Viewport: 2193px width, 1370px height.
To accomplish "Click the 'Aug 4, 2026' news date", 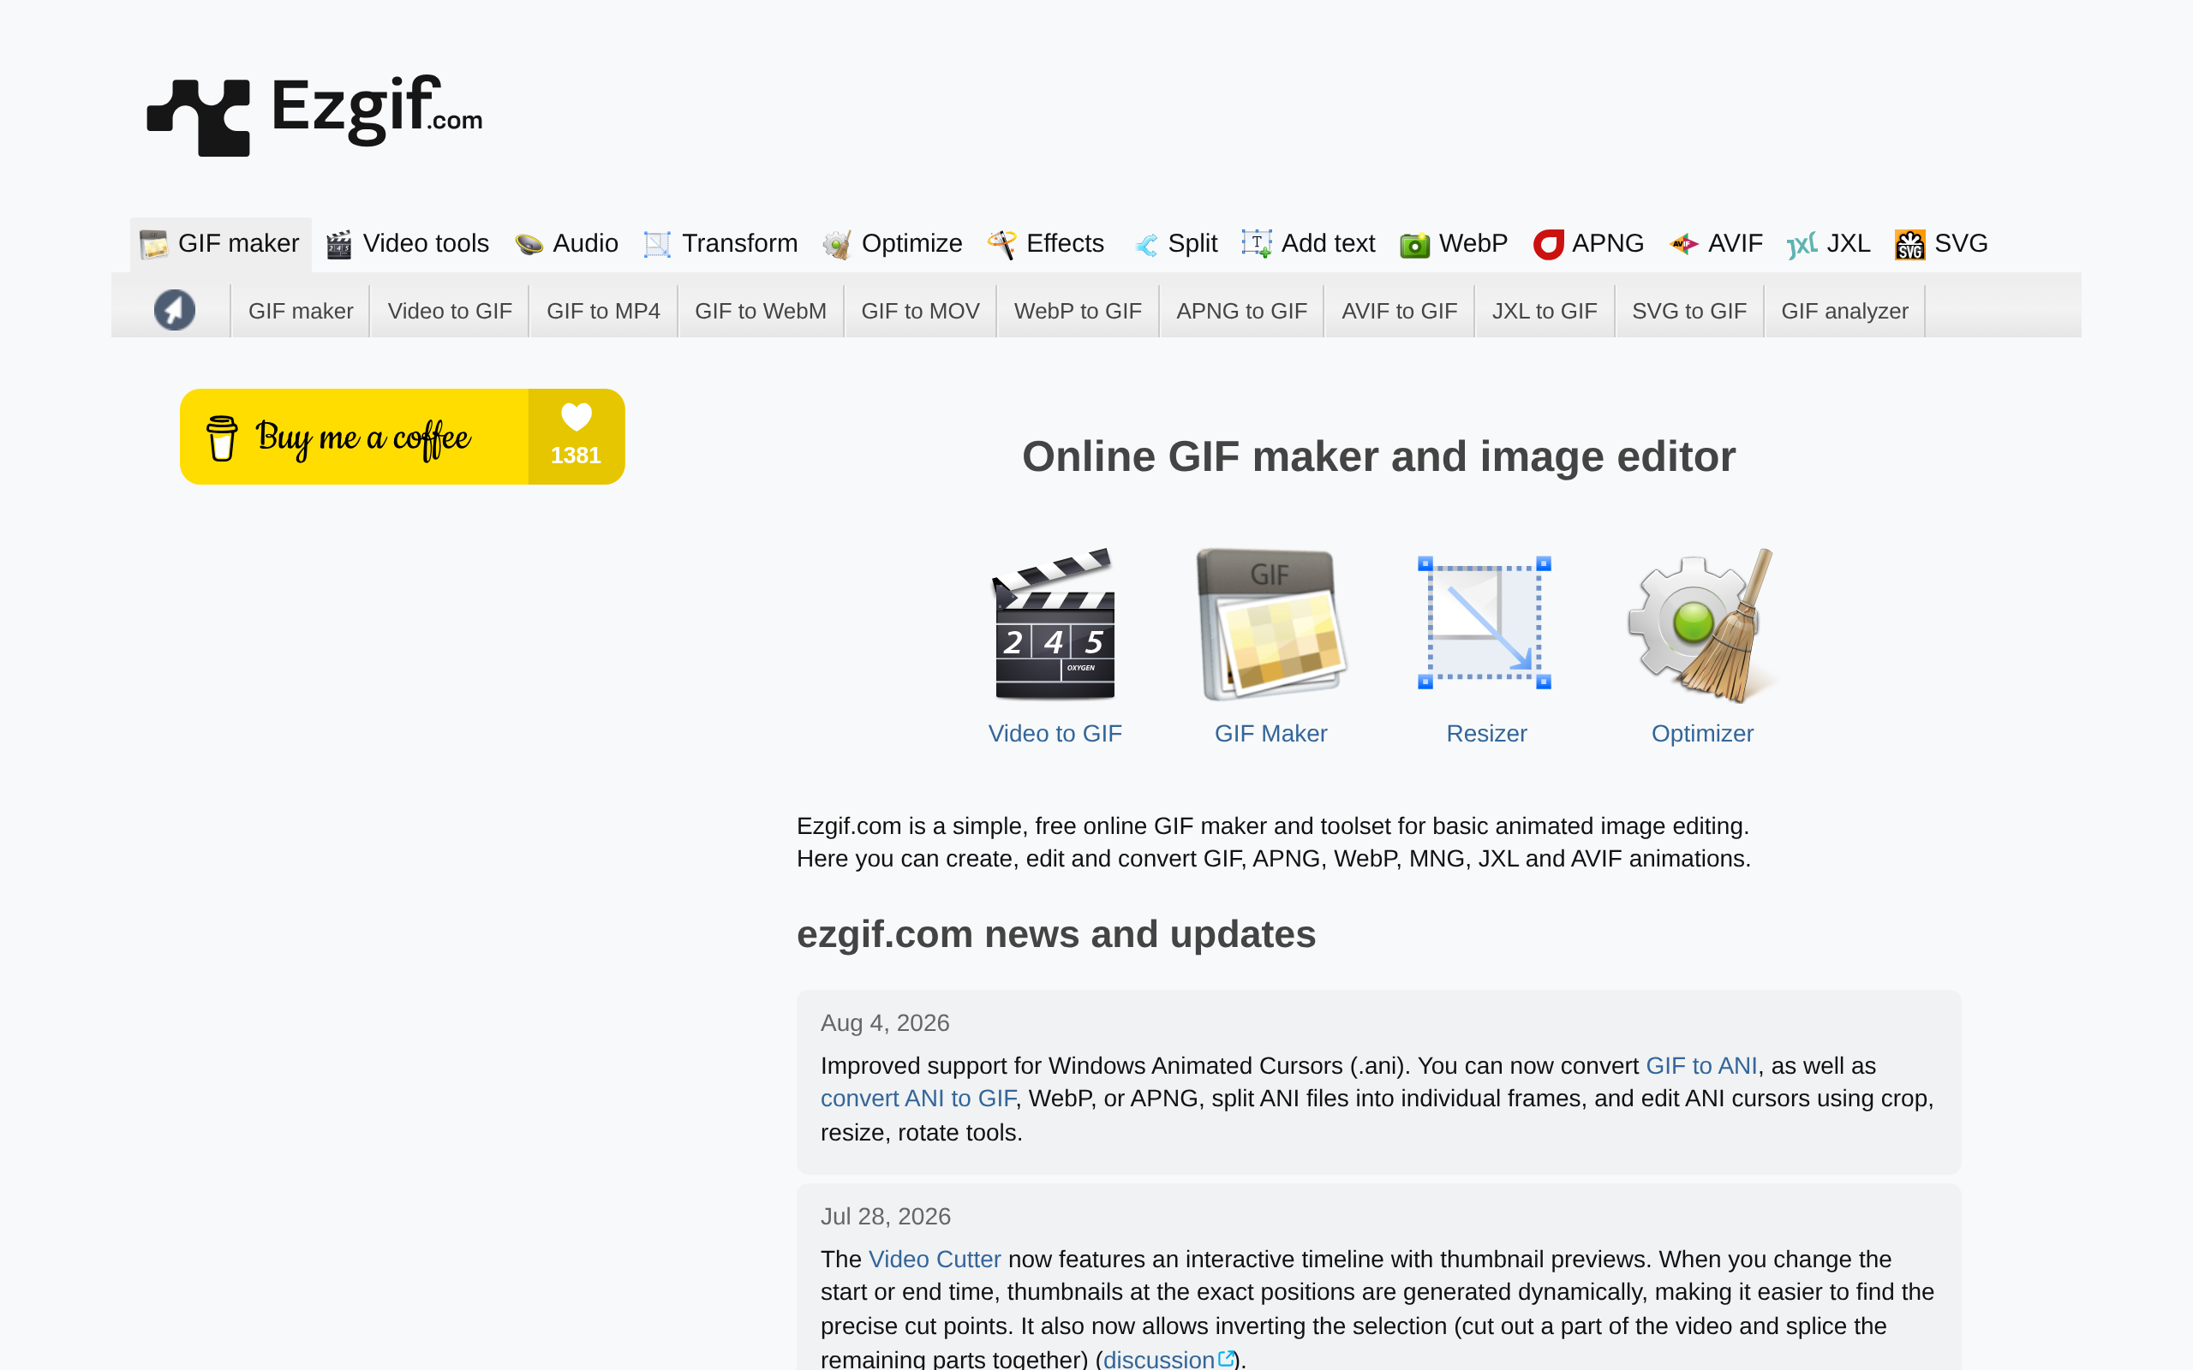I will 884,1023.
